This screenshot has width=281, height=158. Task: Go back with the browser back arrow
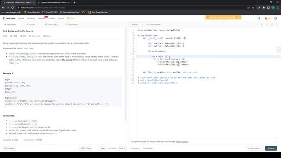pos(3,8)
